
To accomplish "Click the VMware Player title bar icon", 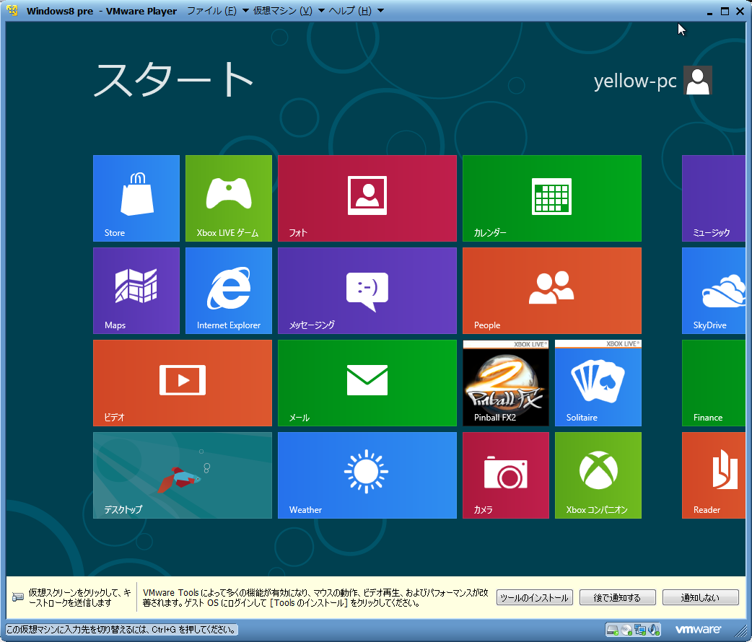I will pyautogui.click(x=12, y=11).
